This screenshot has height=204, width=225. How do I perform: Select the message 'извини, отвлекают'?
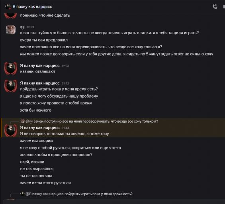point(37,71)
